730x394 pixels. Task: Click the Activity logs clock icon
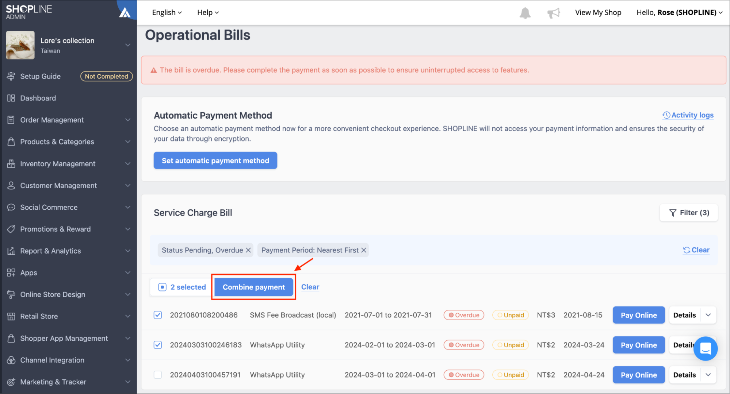pyautogui.click(x=666, y=115)
